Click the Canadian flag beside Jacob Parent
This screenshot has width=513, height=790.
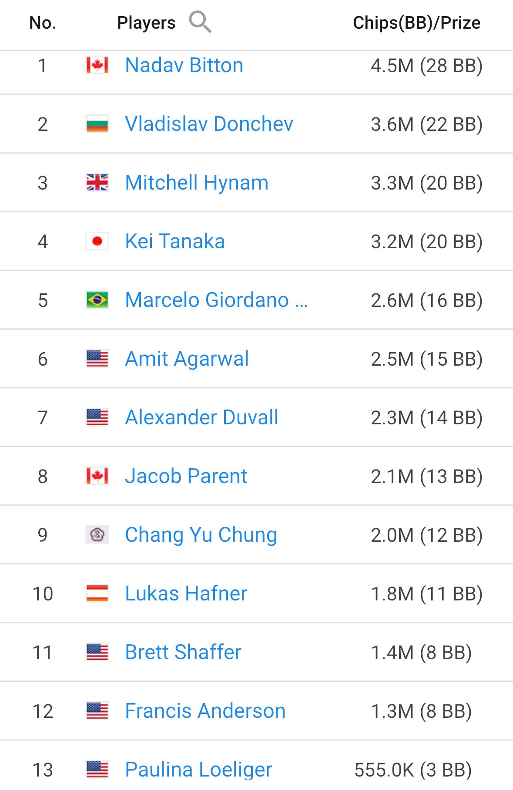click(x=97, y=476)
